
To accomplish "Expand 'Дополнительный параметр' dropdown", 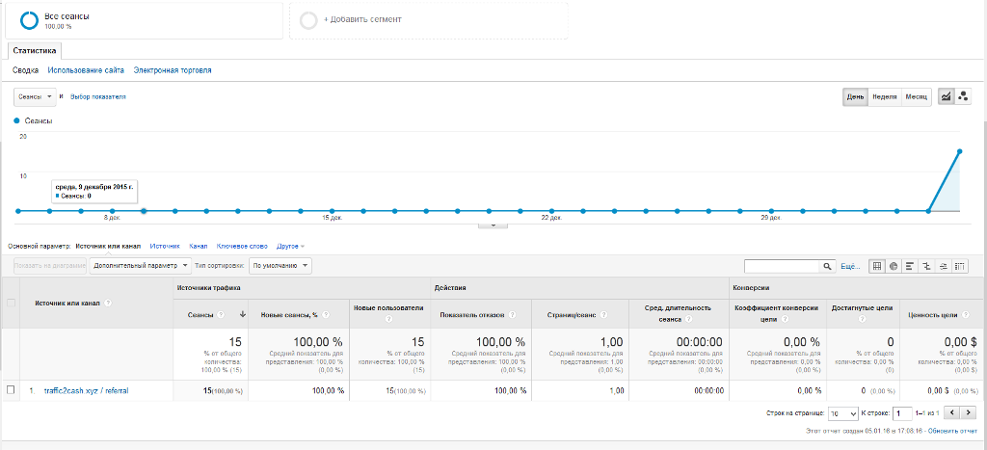I will click(x=134, y=265).
